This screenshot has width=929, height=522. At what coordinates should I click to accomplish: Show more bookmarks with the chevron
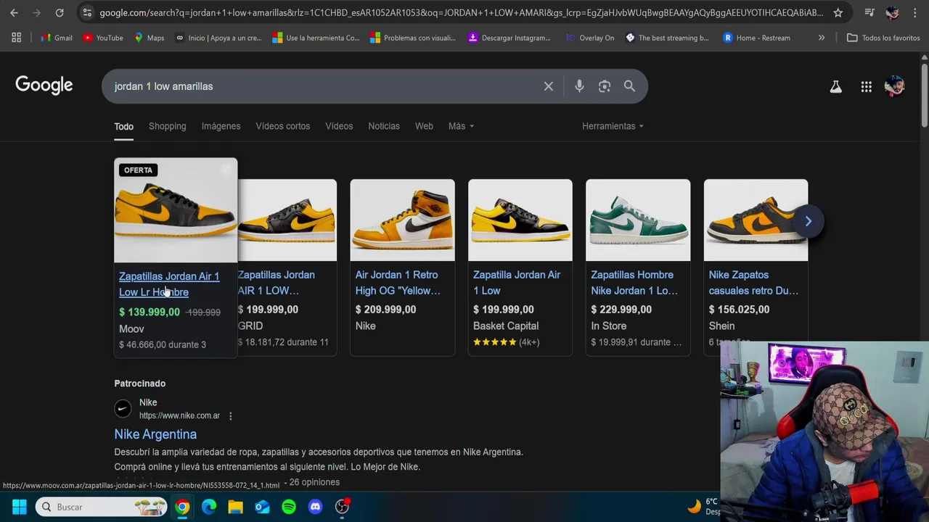[822, 38]
